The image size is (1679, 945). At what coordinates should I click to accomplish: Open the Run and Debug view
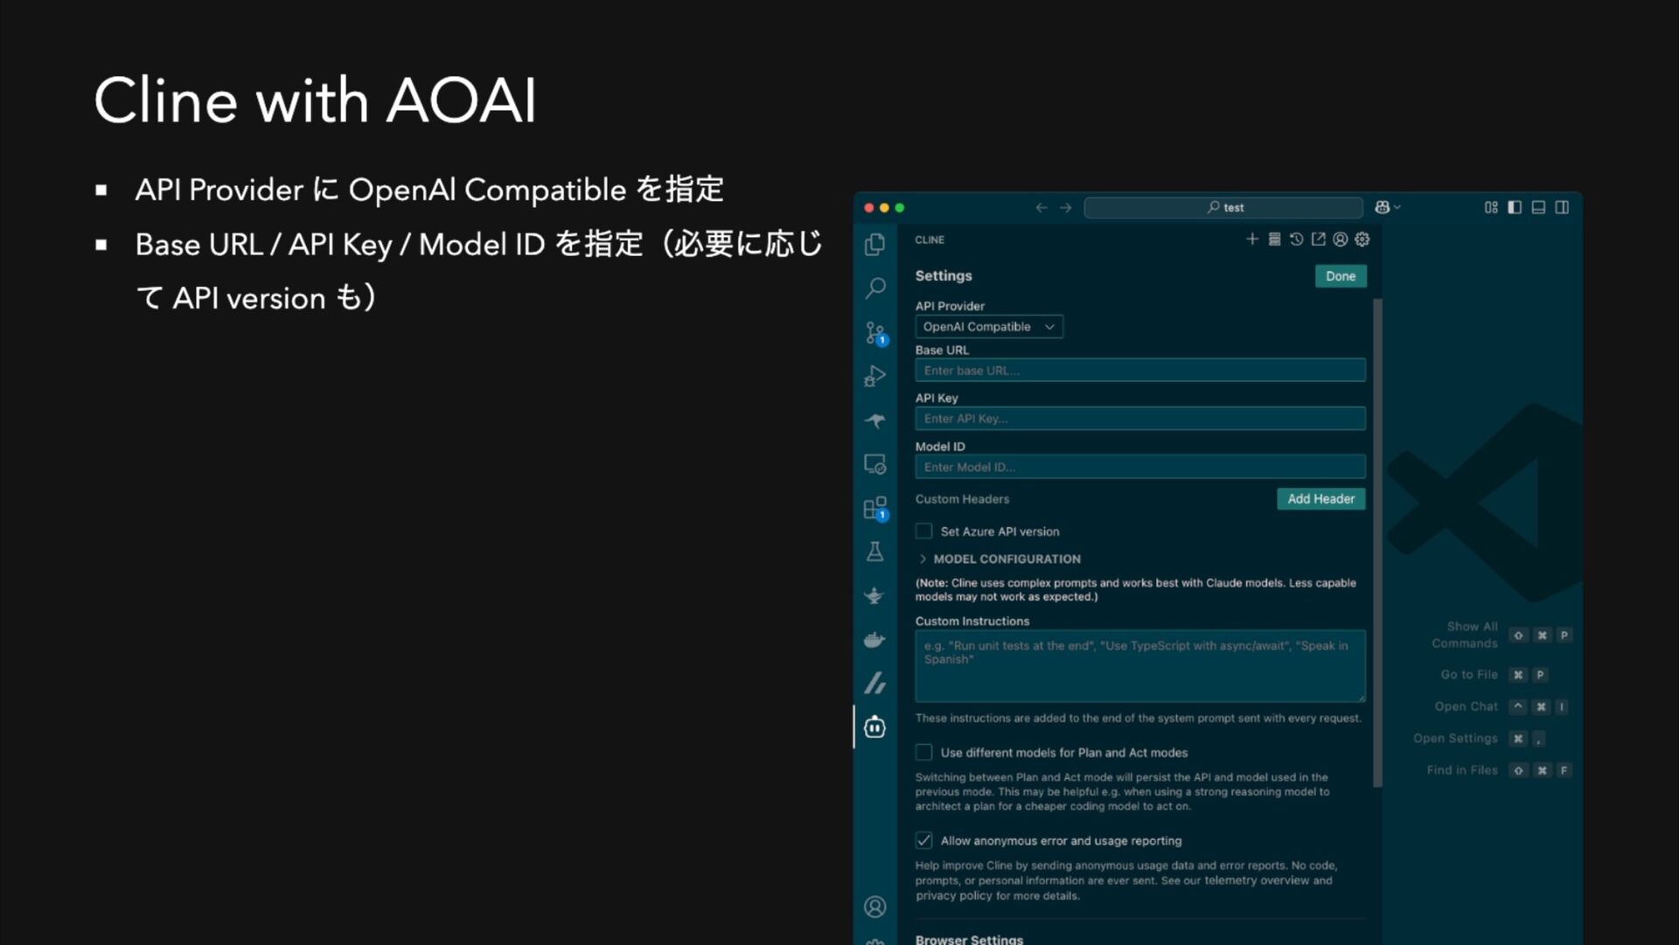coord(874,376)
